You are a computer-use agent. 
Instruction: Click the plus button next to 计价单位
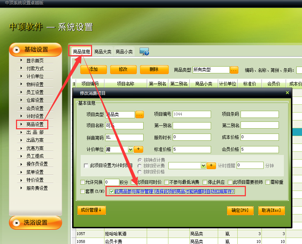click(138, 149)
